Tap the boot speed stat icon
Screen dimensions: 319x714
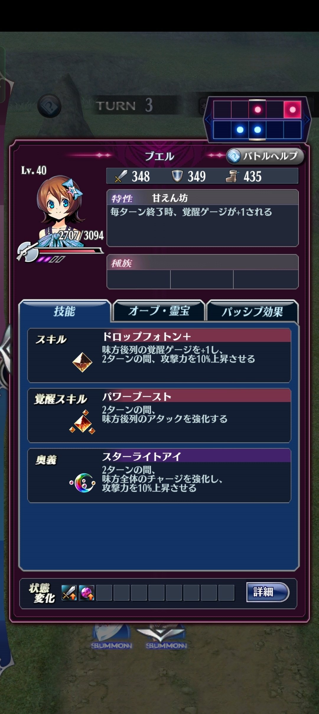click(232, 176)
